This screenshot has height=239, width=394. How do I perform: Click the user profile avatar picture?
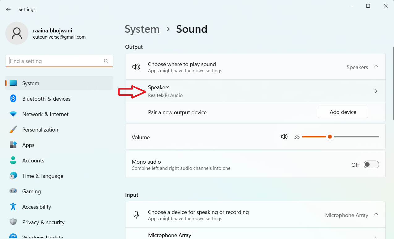[17, 33]
